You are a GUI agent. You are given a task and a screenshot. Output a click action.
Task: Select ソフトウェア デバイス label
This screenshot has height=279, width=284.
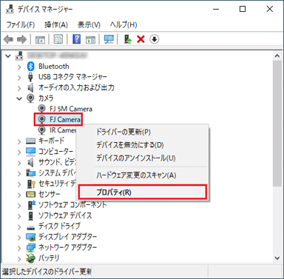coord(65,215)
